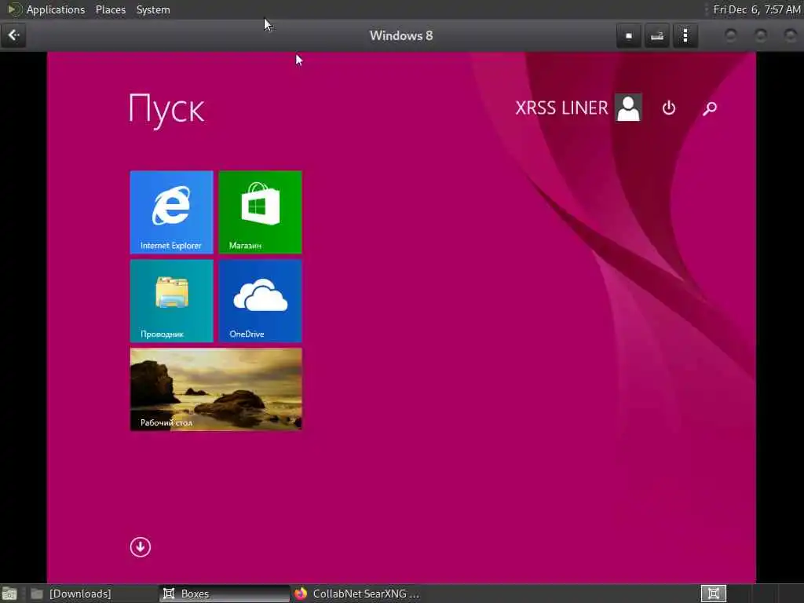Click the clock showing Fri Dec 6

tap(756, 9)
